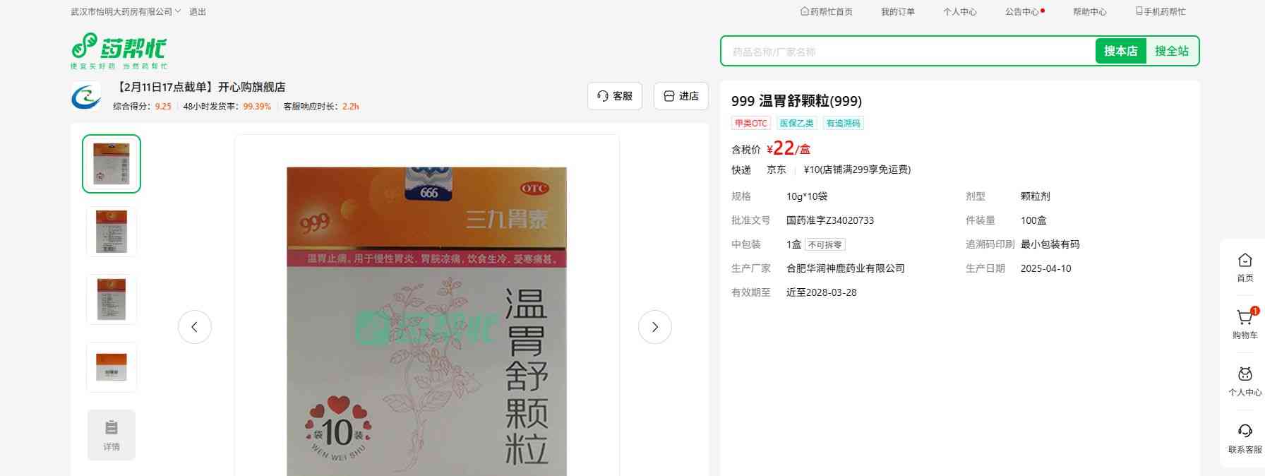Open 公告中心 in top navigation
This screenshot has height=476, width=1265.
coord(1021,12)
